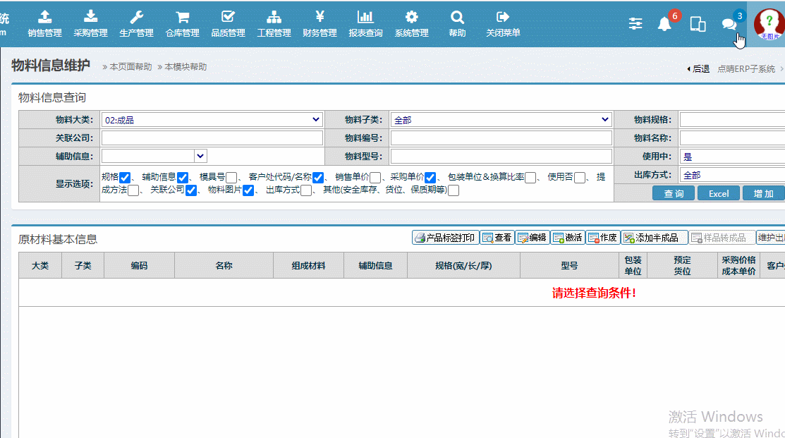Uncheck the 物料图片 checkbox
Screen dimensions: 785x438
point(248,190)
